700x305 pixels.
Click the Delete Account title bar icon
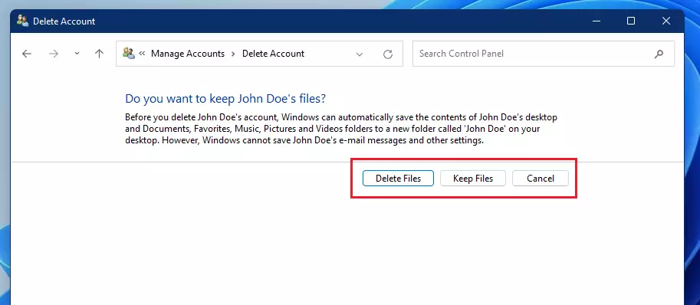click(x=22, y=21)
